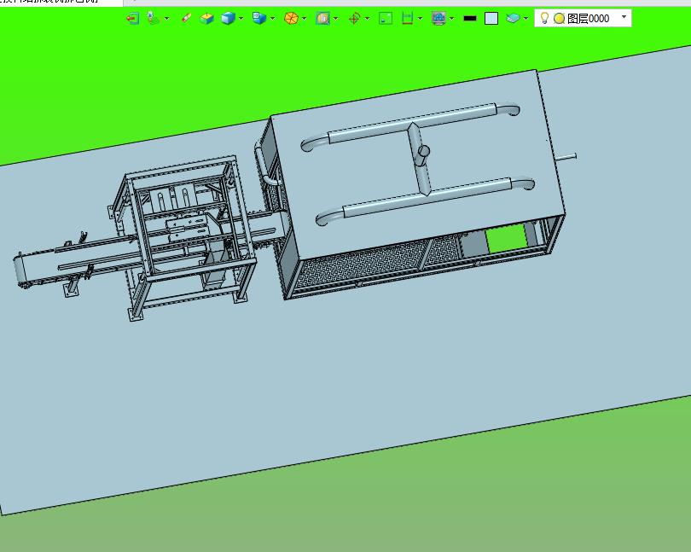Activate the query/inspect tool icon
Viewport: 691px width, 552px height.
(x=153, y=18)
